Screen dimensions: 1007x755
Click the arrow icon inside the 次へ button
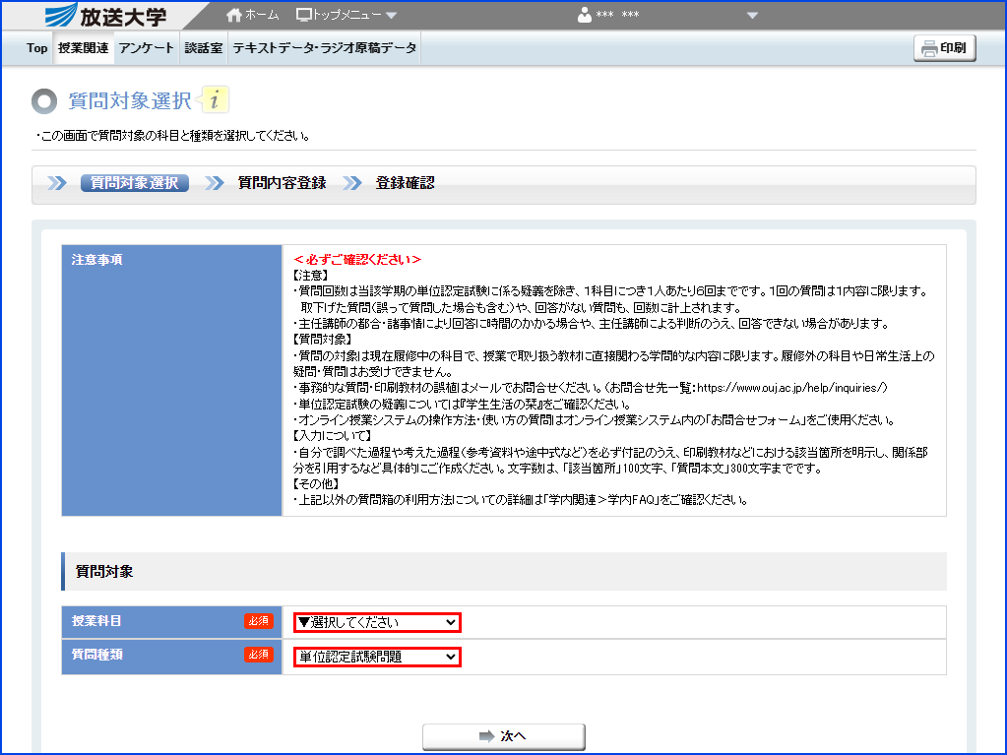coord(488,735)
